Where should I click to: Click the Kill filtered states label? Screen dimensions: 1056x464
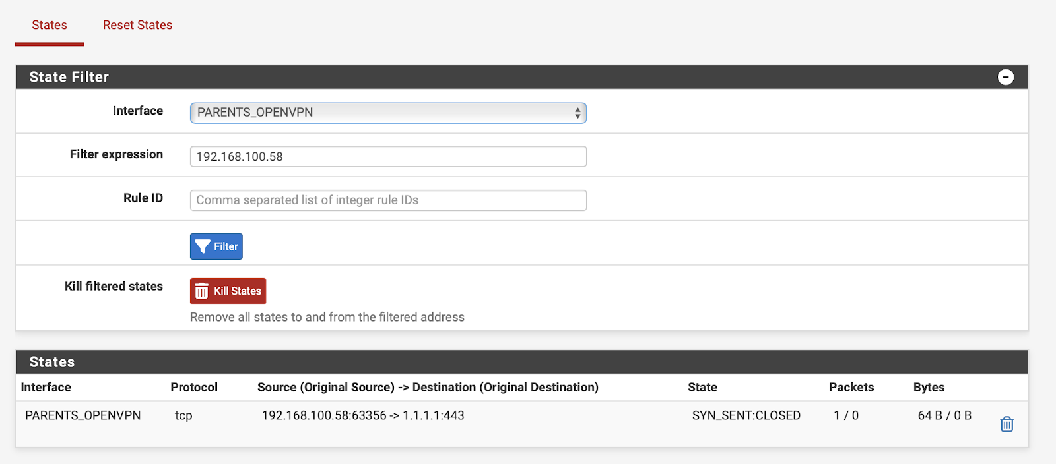[x=114, y=286]
